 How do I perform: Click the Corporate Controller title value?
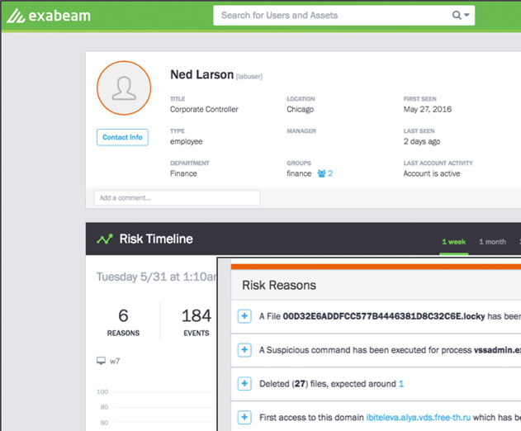(x=204, y=109)
